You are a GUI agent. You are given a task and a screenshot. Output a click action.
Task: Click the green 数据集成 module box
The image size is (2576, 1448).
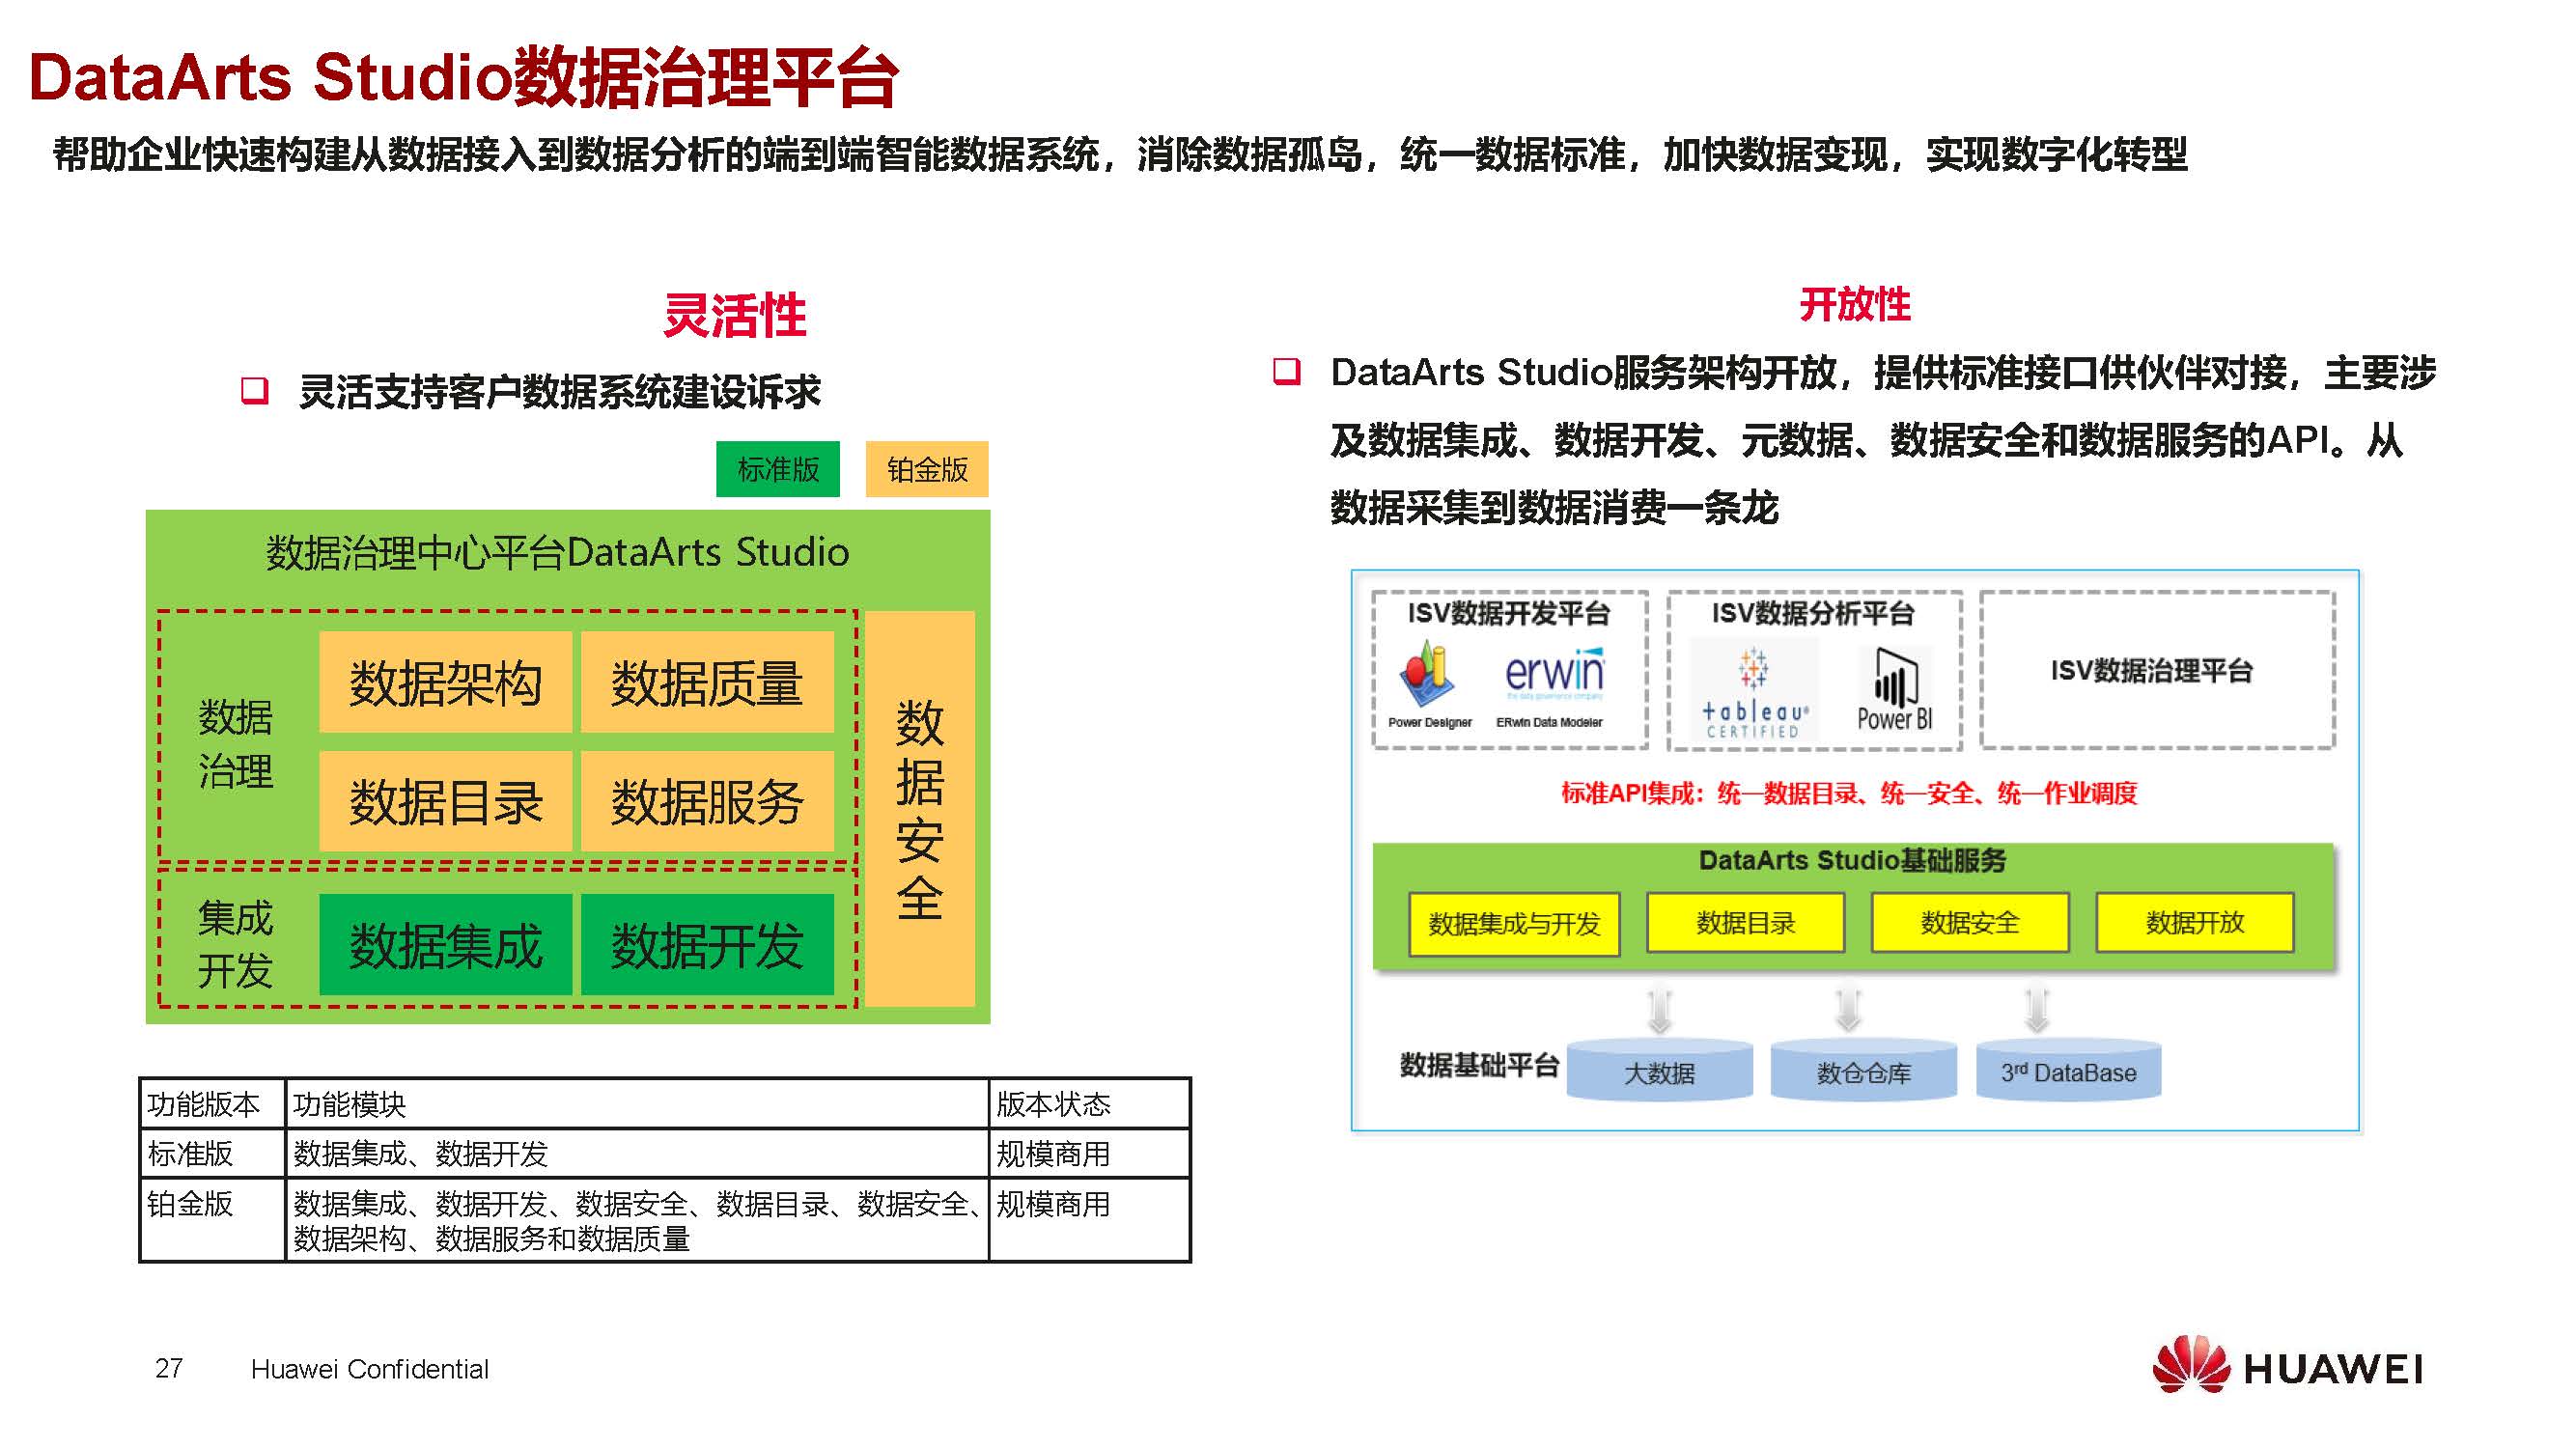pyautogui.click(x=445, y=945)
